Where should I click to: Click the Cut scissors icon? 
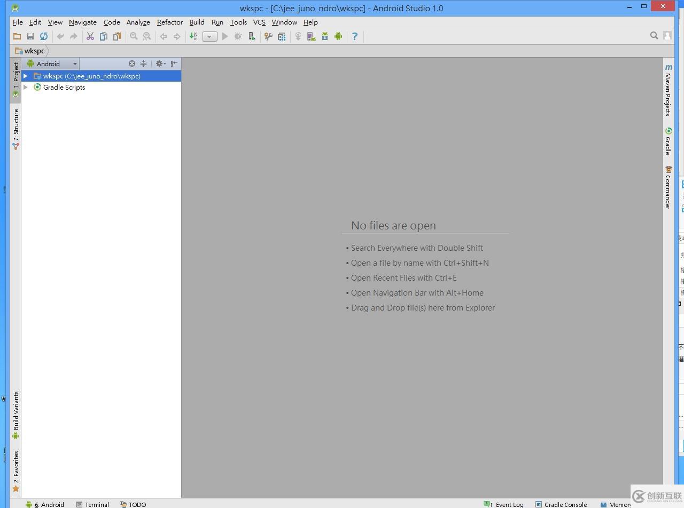(x=90, y=36)
